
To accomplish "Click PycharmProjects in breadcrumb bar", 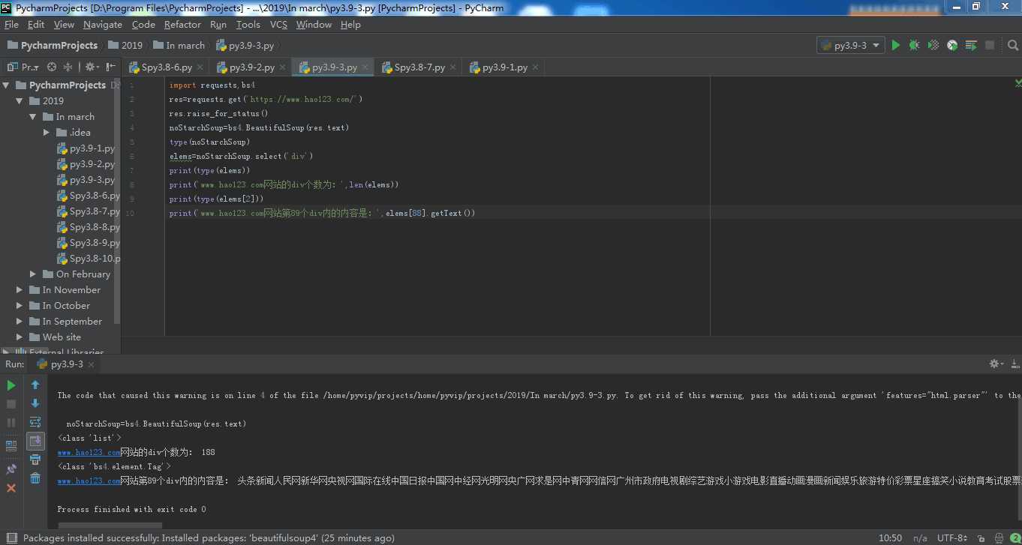I will click(53, 45).
